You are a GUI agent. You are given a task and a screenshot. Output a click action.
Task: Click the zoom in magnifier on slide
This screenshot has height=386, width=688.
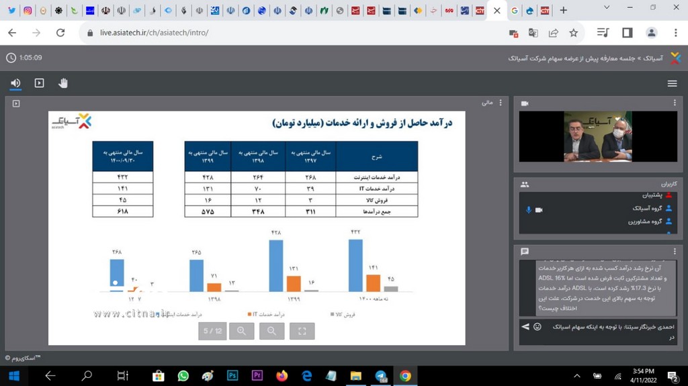241,330
